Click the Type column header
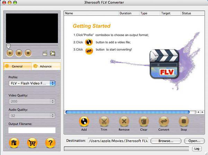Screen dimensions: 208x155 150,13
